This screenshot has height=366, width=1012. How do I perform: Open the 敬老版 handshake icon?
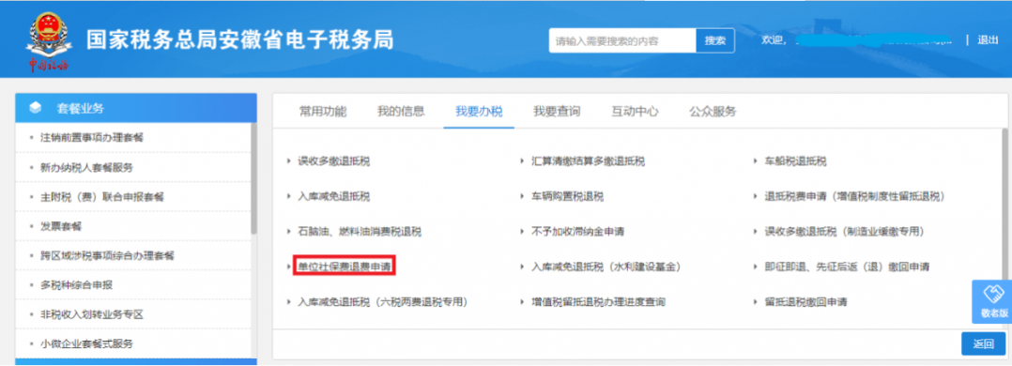(x=994, y=295)
